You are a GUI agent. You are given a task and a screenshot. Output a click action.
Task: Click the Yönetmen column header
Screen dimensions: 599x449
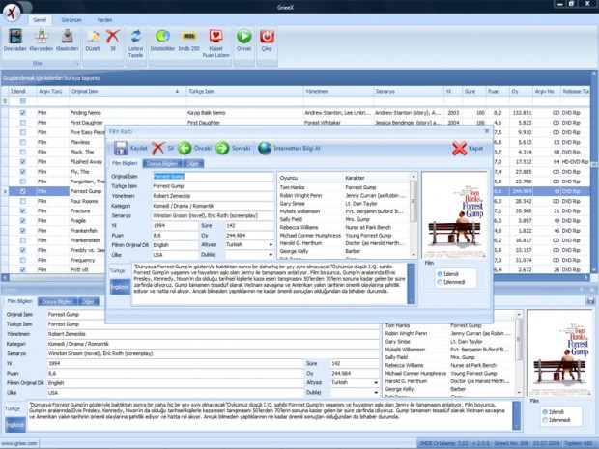pos(338,92)
